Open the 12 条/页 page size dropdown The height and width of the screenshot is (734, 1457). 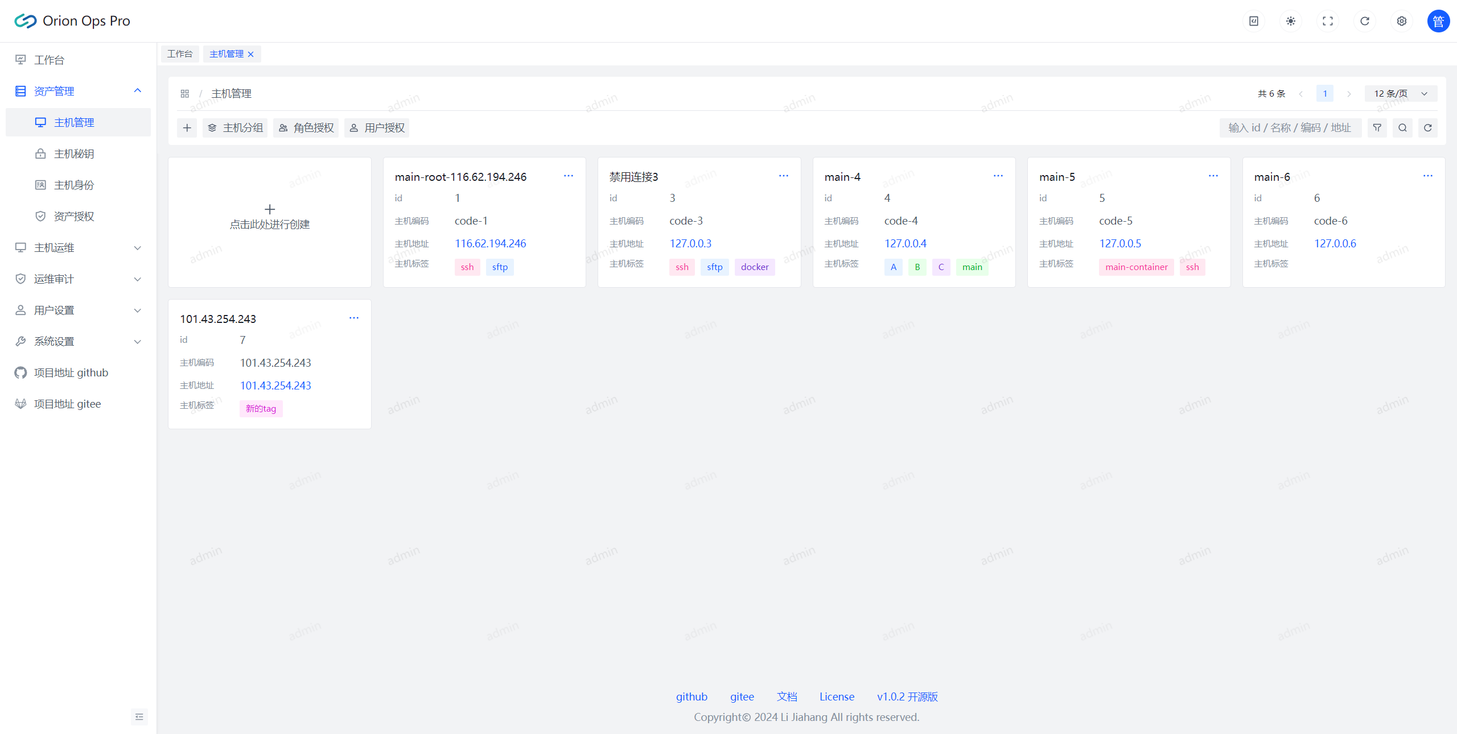(x=1401, y=94)
